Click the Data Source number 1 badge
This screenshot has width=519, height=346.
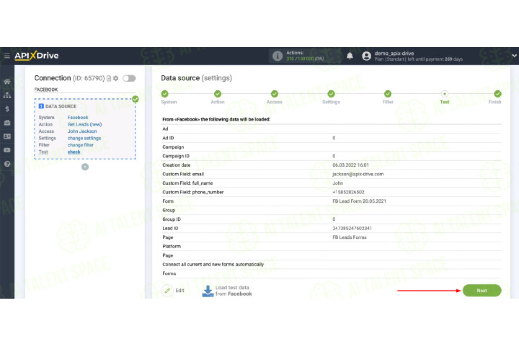coord(41,106)
